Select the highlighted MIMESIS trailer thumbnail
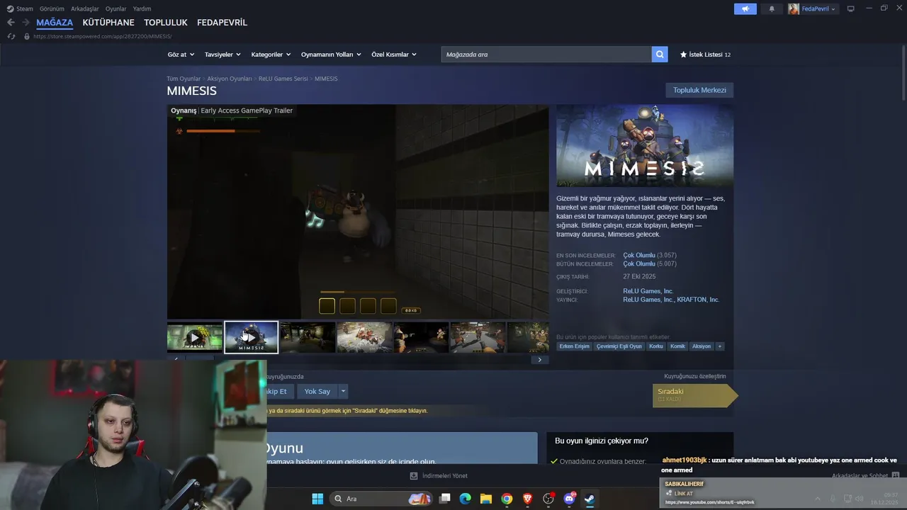The width and height of the screenshot is (907, 510). [251, 337]
